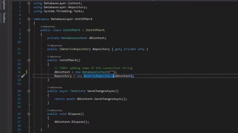Viewport: 238px width, 133px height.
Task: Click 'dbContext.SaveChangesAsync()' call on line 22
Action: (101, 99)
